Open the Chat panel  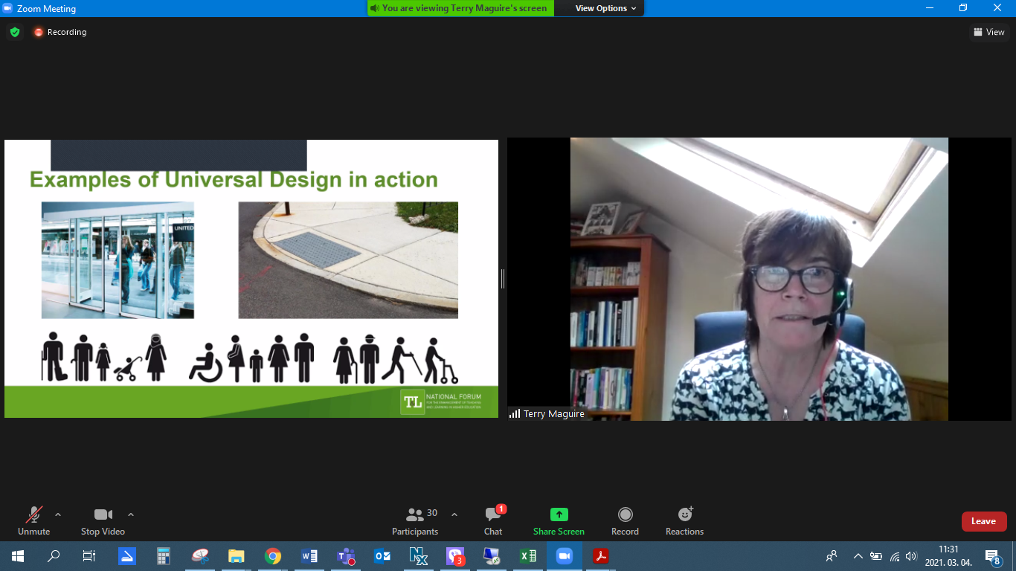[x=493, y=520]
